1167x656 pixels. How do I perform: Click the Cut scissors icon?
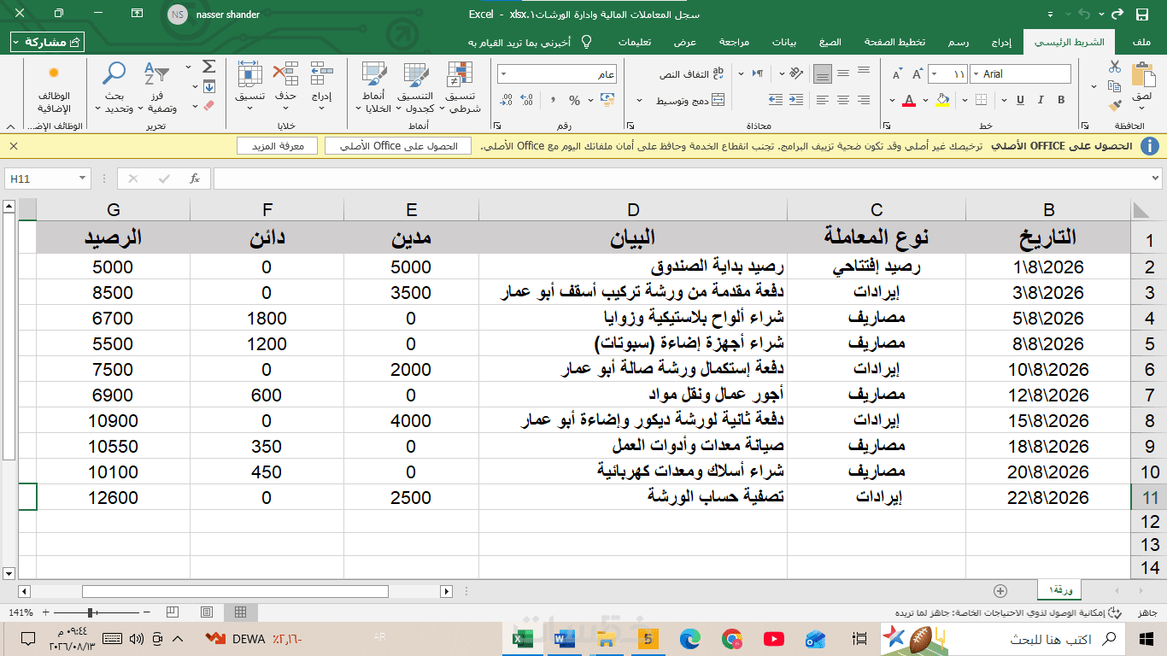[x=1114, y=67]
